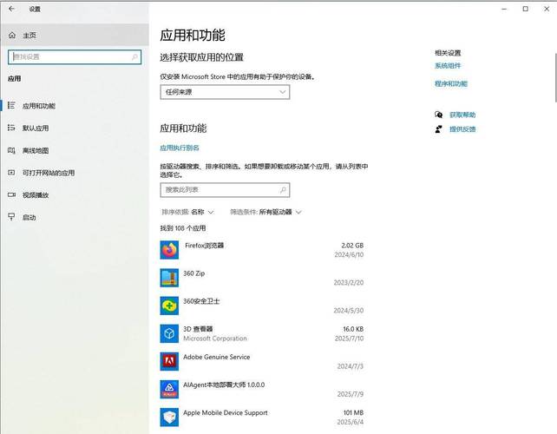Select the 3D 查看器 app icon
The image size is (557, 434).
[169, 333]
